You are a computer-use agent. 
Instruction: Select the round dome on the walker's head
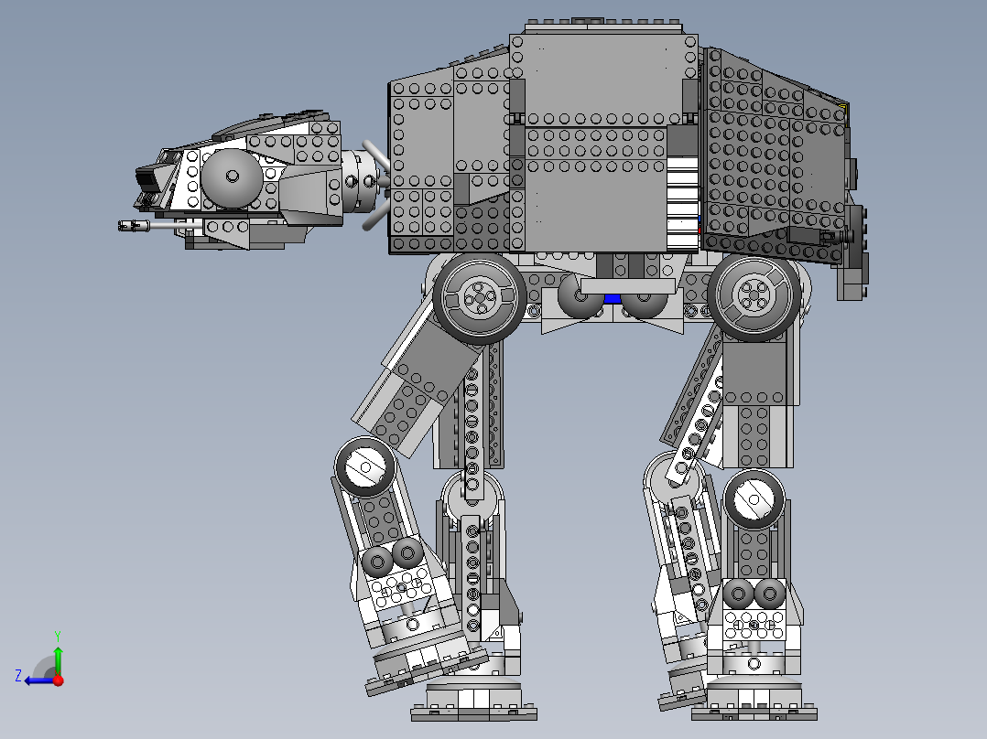click(x=232, y=178)
